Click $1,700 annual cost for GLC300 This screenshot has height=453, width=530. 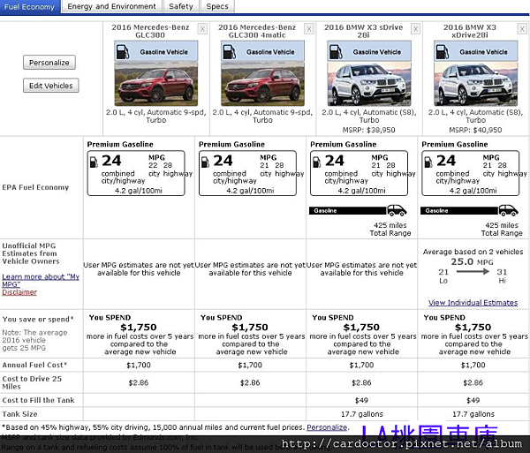[139, 365]
